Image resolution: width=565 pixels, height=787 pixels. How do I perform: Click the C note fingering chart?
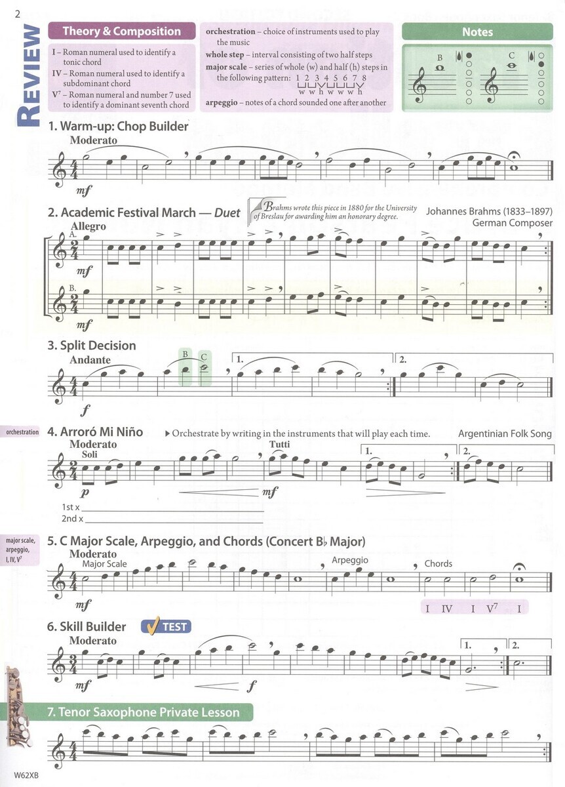click(515, 81)
